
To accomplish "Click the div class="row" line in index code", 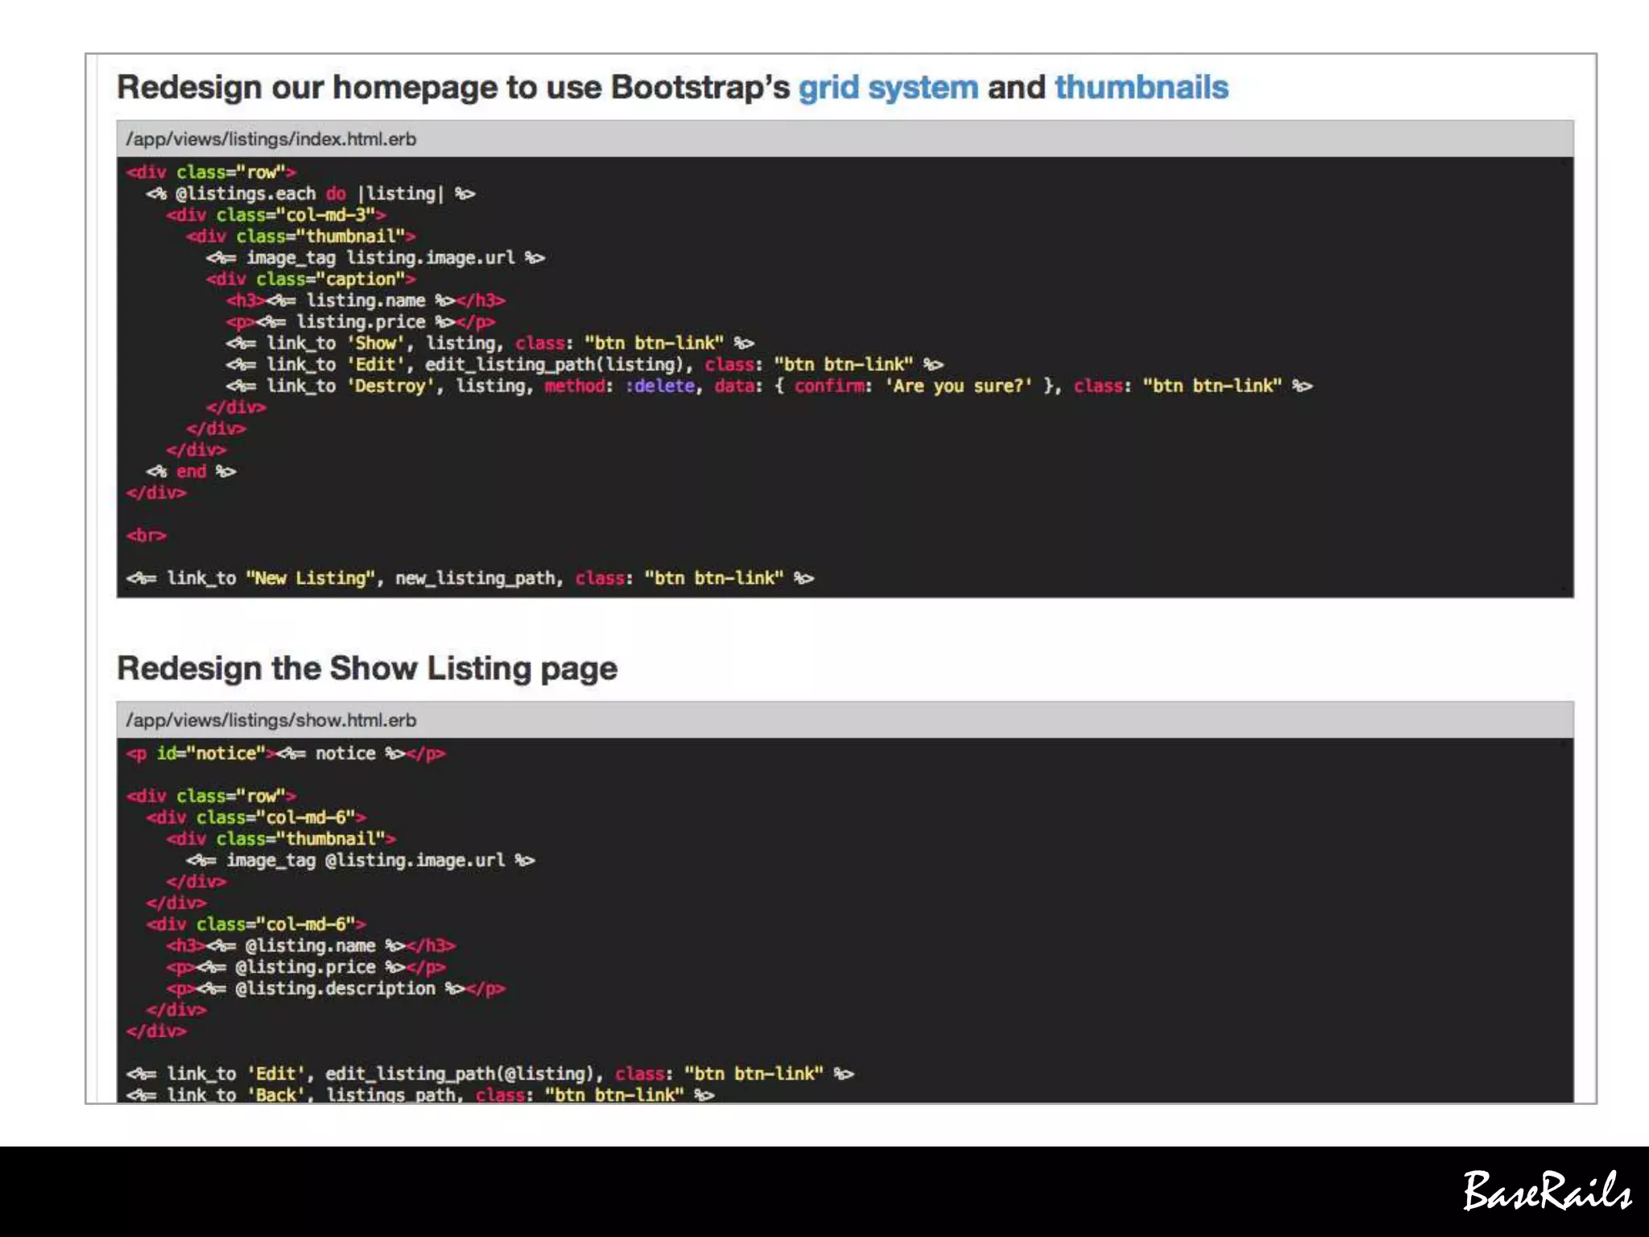I will (211, 172).
